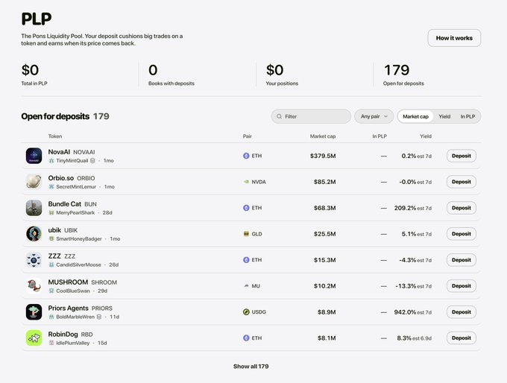This screenshot has width=507, height=383.
Task: Click SmartHoneyBadger creator avatar icon
Action: (51, 239)
